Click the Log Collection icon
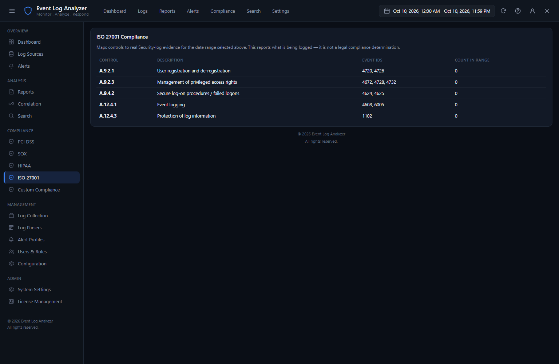 click(11, 215)
